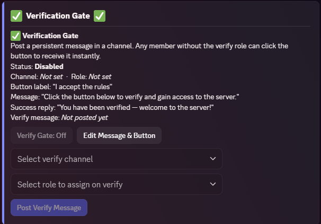Click the bold Disabled status text
321x224 pixels.
[x=49, y=66]
